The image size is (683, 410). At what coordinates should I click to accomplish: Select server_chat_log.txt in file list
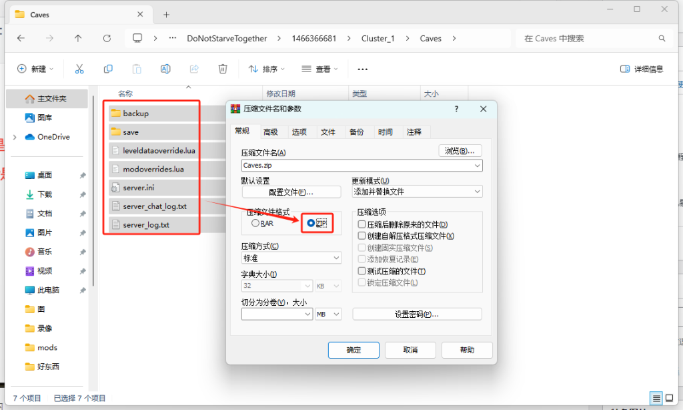(x=154, y=206)
